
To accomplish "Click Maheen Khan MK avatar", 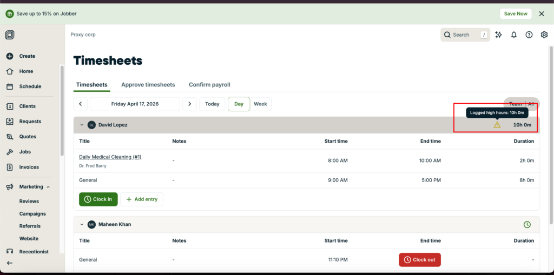I will pyautogui.click(x=91, y=225).
